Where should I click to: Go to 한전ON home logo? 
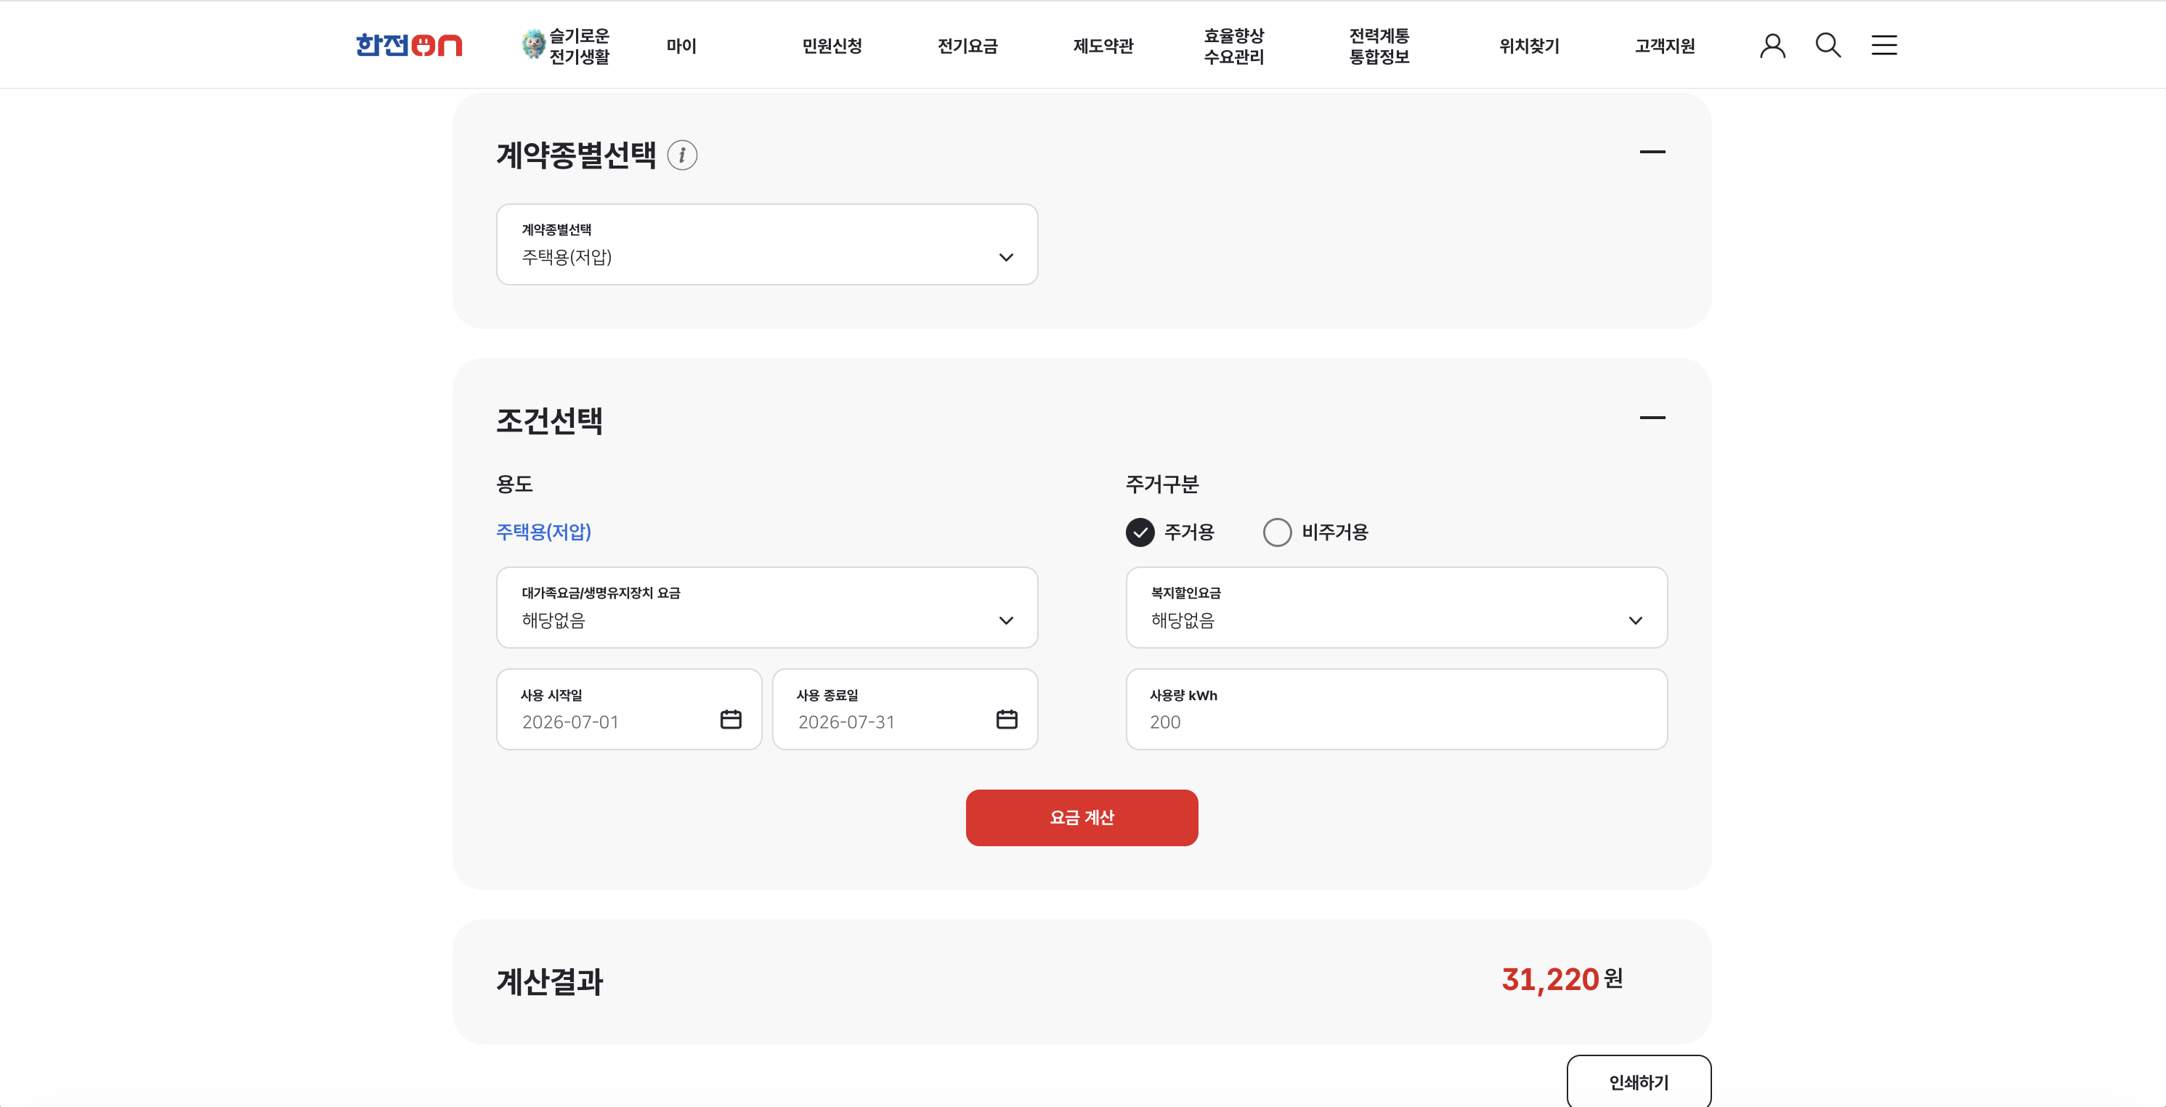pos(409,45)
